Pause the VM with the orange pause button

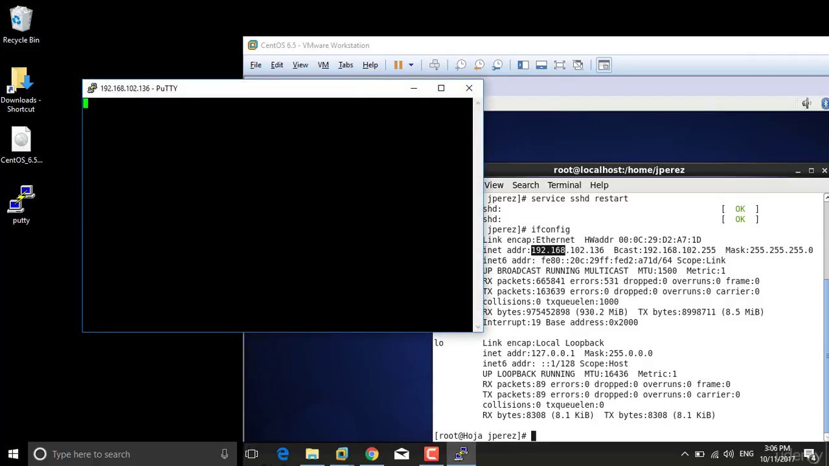(x=398, y=65)
